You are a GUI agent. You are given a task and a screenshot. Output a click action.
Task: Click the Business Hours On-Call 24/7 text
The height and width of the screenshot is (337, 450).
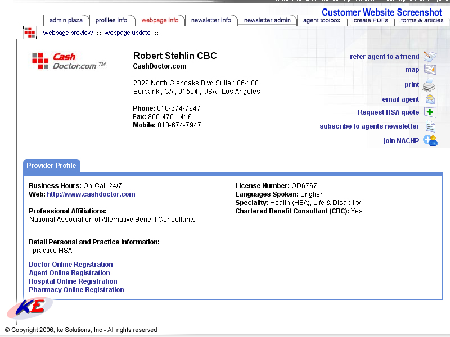point(75,186)
